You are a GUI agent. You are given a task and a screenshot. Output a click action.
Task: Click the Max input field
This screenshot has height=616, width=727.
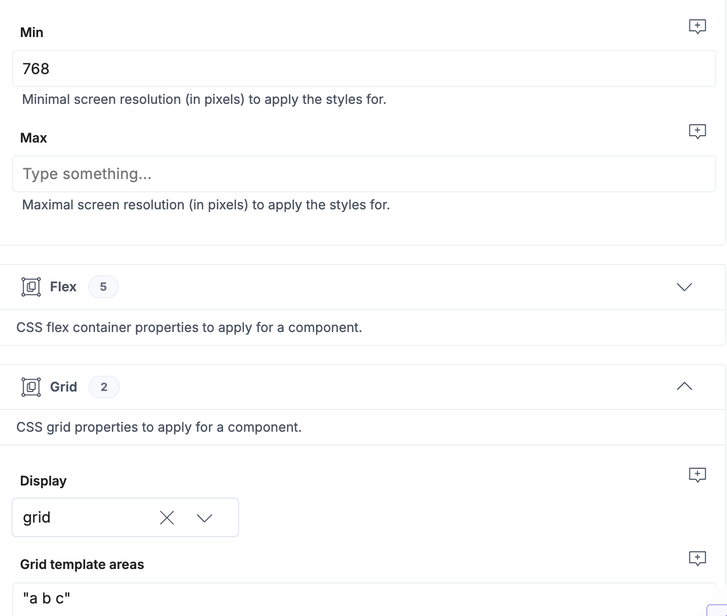tap(364, 174)
